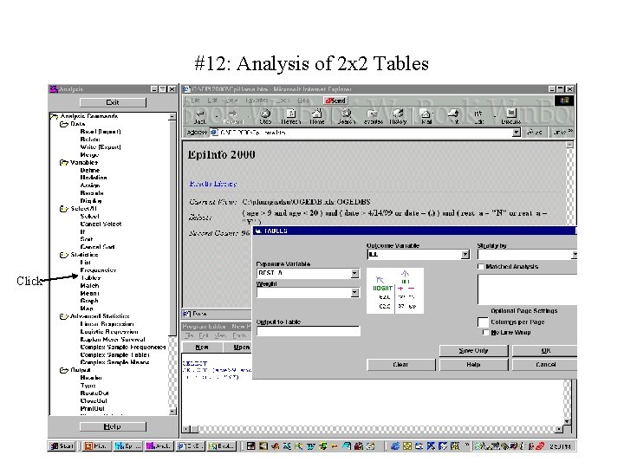
Task: Select the Graph command
Action: [89, 301]
